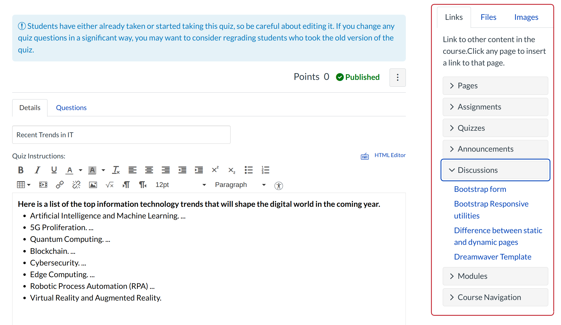Viewport: 561px width, 325px height.
Task: Open the text color picker arrow
Action: (80, 170)
